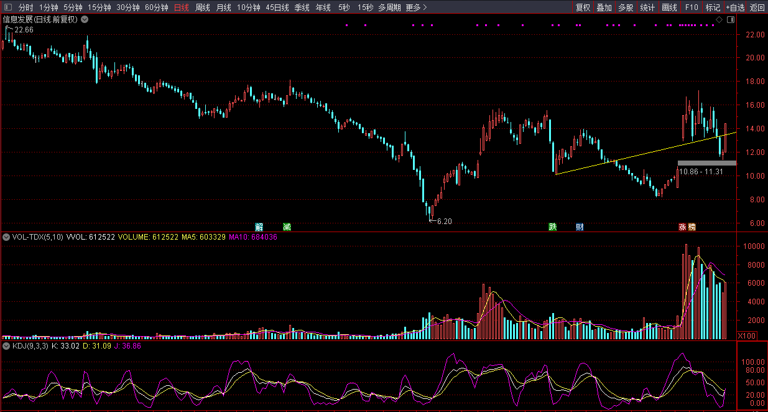Click the '财' event marker icon
768x412 pixels.
coord(580,227)
